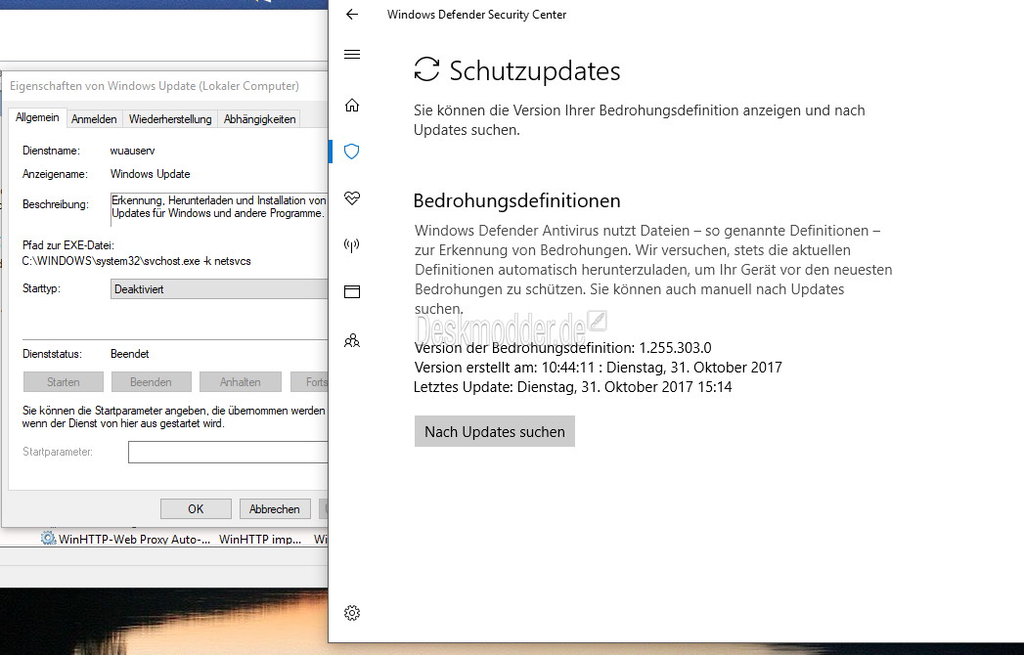
Task: Open the Home icon in Defender sidebar
Action: click(x=352, y=106)
